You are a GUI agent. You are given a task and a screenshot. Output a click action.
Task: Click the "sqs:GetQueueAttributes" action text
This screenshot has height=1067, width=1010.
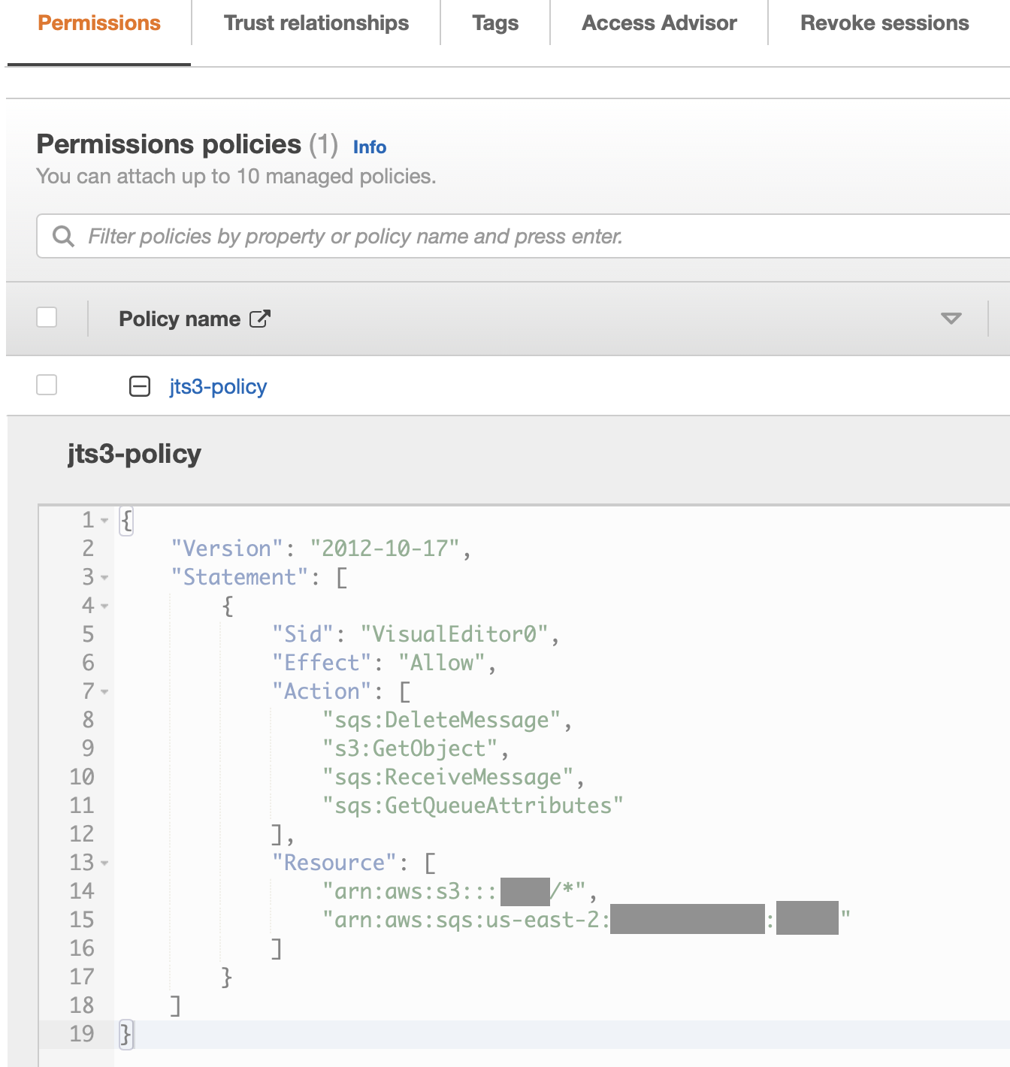pyautogui.click(x=473, y=806)
